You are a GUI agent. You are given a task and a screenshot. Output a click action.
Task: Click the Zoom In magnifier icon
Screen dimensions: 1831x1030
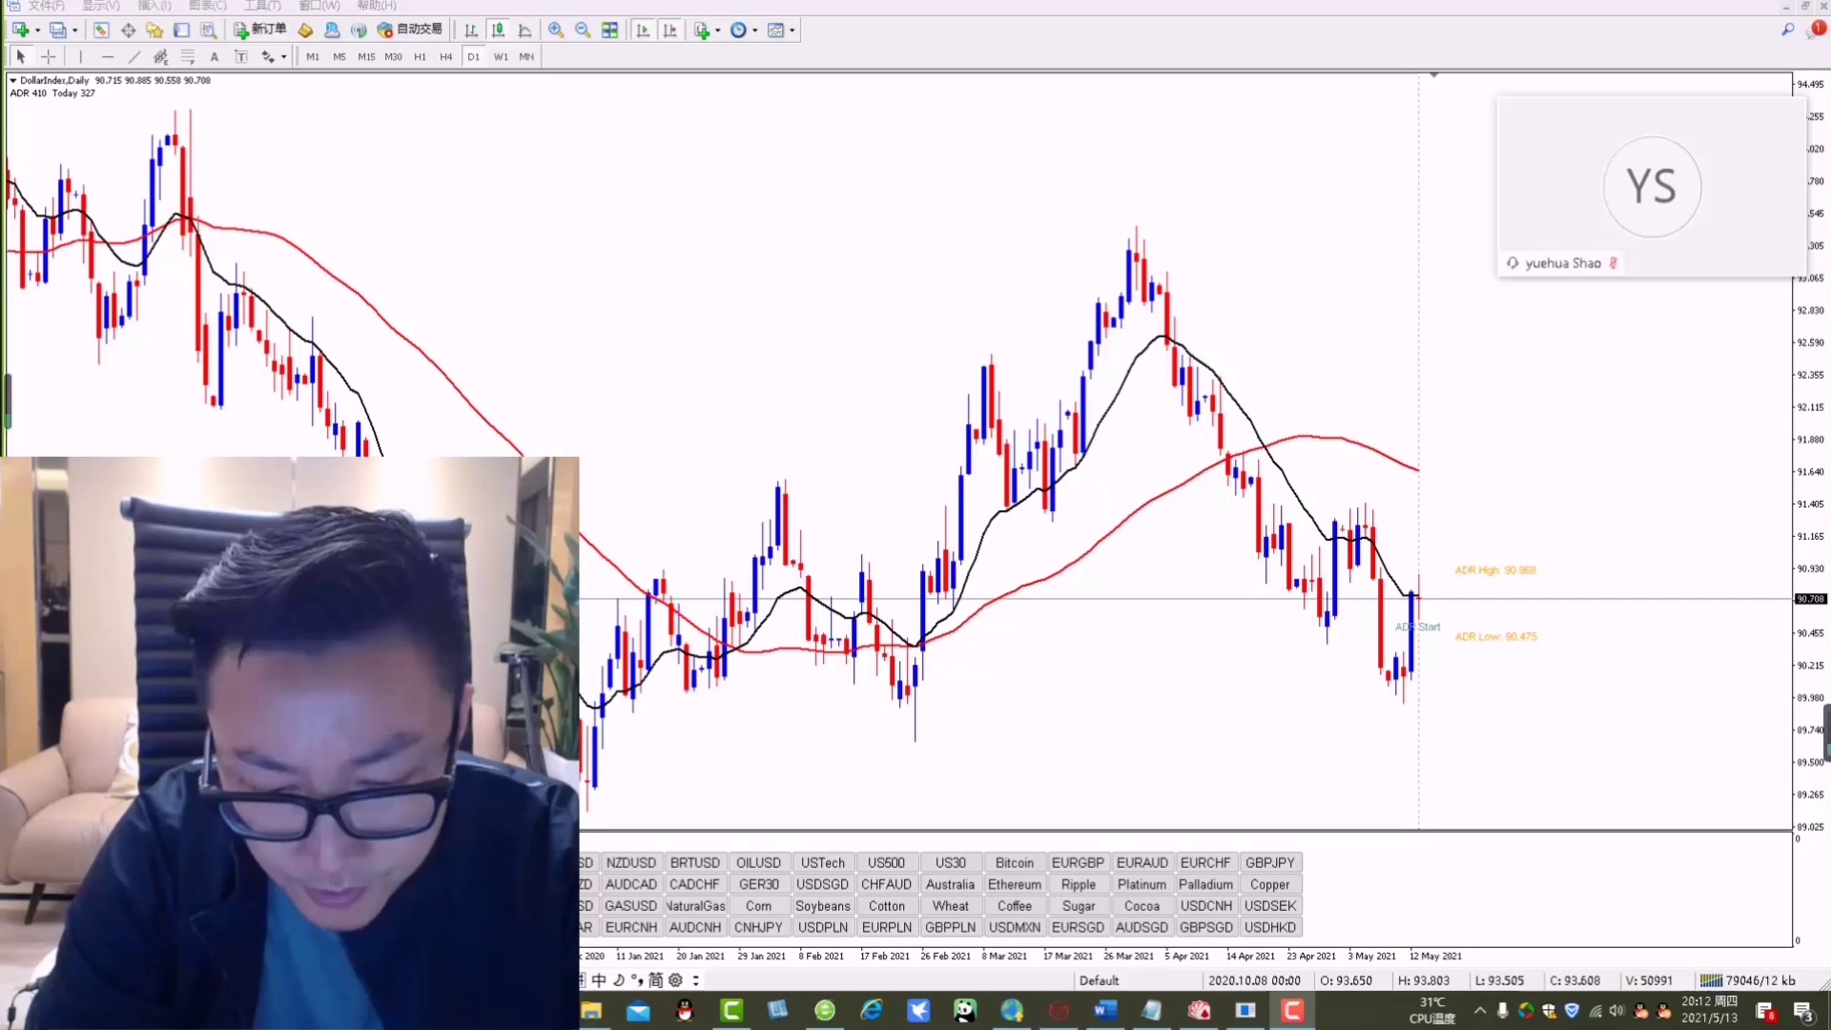(556, 31)
